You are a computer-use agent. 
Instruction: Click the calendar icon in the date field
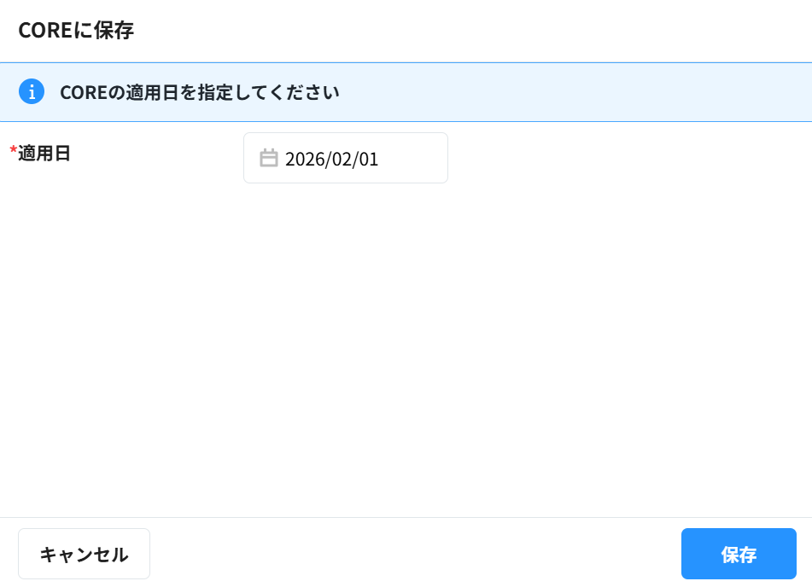[x=269, y=158]
